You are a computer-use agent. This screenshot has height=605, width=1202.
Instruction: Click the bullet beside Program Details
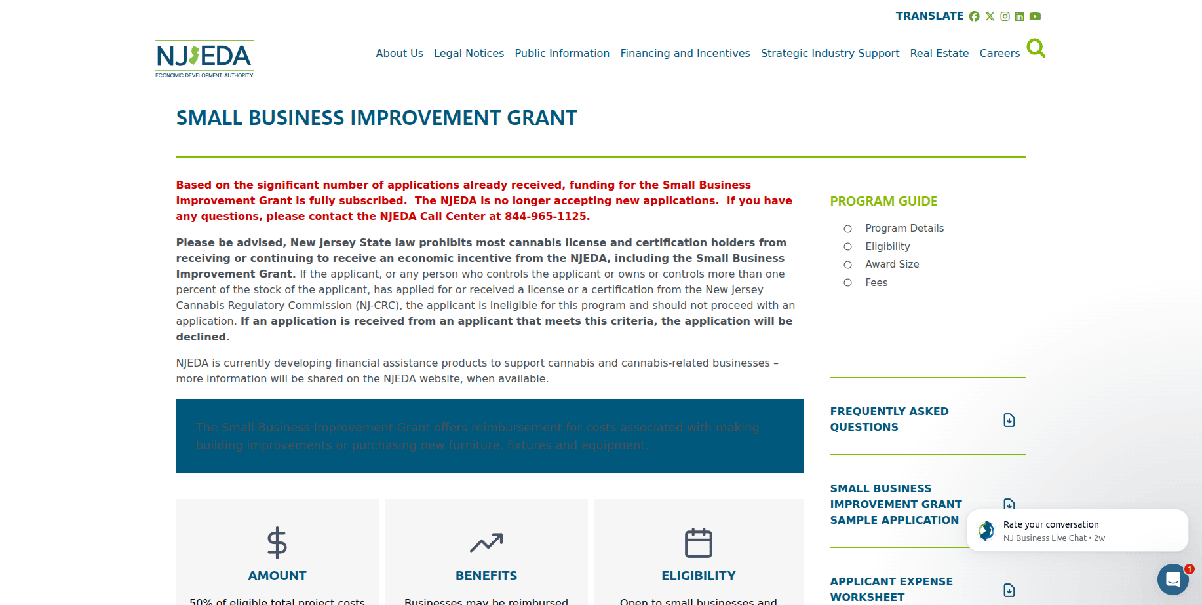tap(847, 229)
